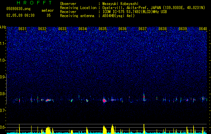Click the 0638 time marker
Image resolution: width=211 pixels, height=134 pixels.
point(163,29)
